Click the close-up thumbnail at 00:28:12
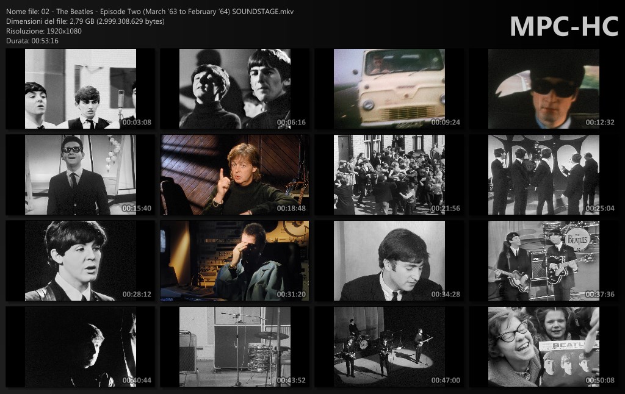Viewport: 625px width, 394px height. [80, 261]
